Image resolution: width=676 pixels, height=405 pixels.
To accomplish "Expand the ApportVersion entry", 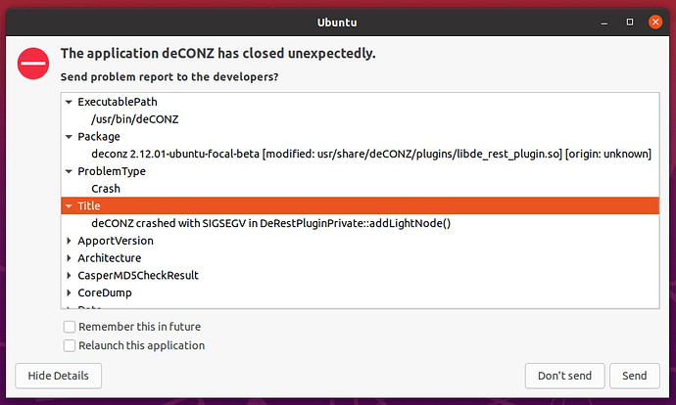I will coord(69,241).
